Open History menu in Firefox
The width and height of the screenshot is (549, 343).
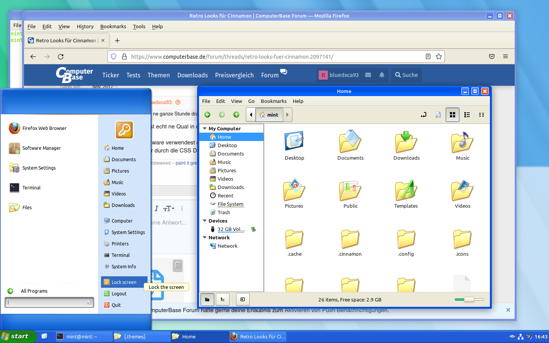(x=85, y=26)
